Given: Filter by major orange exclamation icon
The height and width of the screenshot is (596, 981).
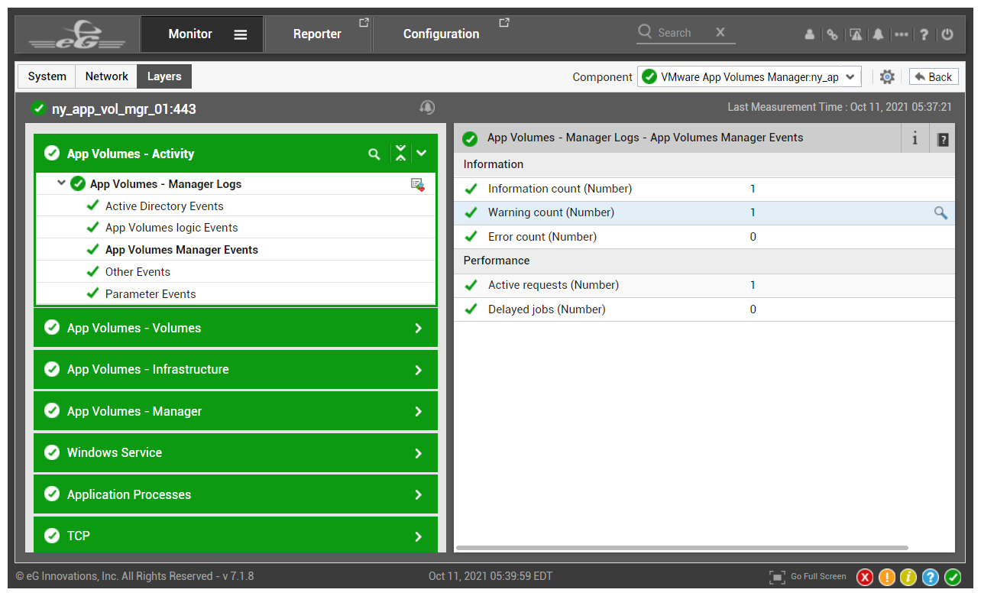Looking at the screenshot, I should pos(886,578).
